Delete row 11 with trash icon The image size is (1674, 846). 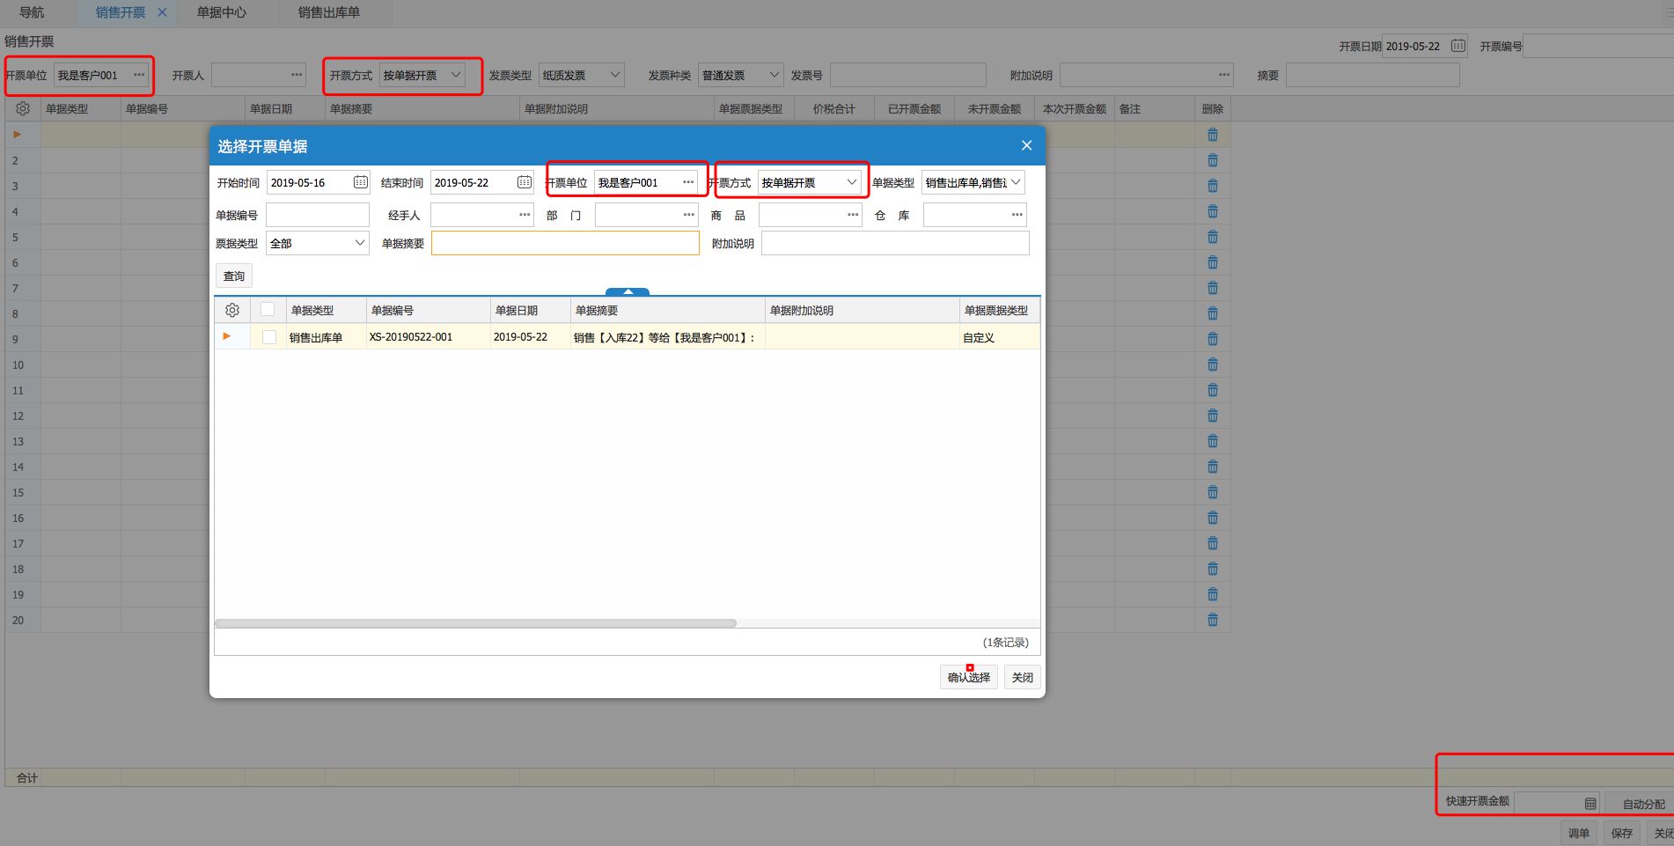[x=1213, y=390]
